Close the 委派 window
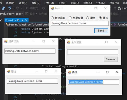Image resolution: width=127 pixels, height=100 pixels. point(117,72)
